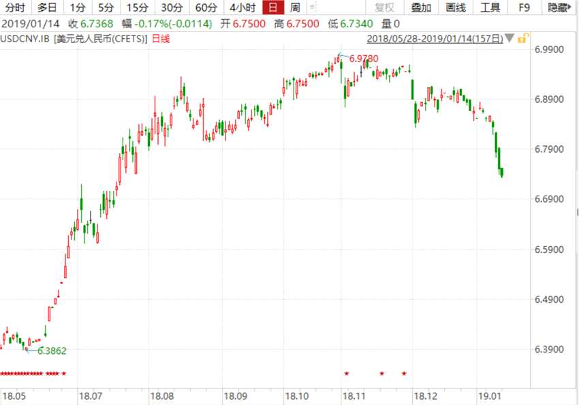Click the red star event marker above 18.11
Viewport: 579px width, 405px height.
[x=346, y=374]
